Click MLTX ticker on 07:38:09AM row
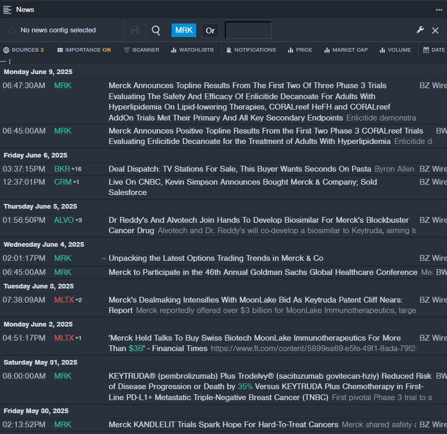The height and width of the screenshot is (434, 447). [x=64, y=300]
